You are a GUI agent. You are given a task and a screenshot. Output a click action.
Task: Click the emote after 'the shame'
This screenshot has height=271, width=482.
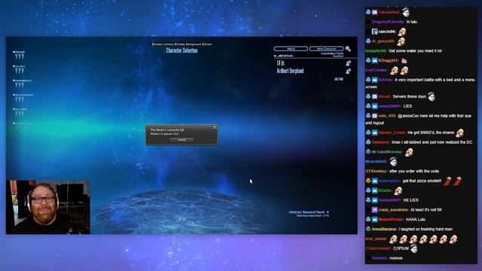pyautogui.click(x=460, y=132)
